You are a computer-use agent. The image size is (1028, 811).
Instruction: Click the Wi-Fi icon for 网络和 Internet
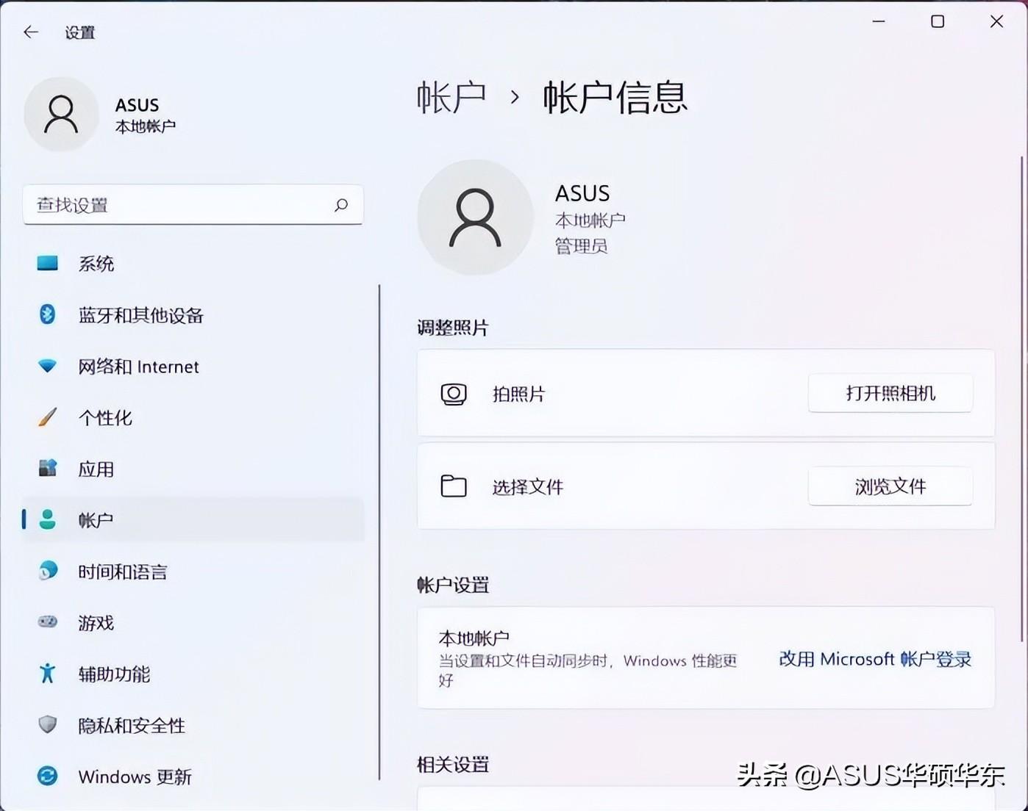pyautogui.click(x=48, y=366)
